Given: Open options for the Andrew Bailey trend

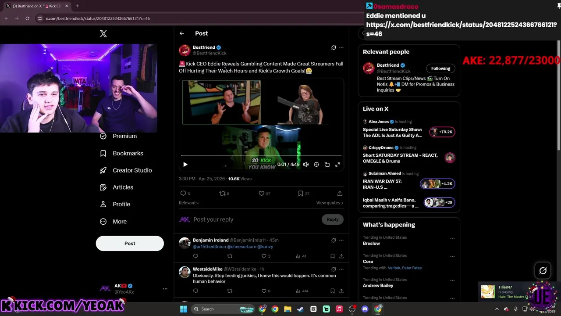Looking at the screenshot, I should (452, 280).
